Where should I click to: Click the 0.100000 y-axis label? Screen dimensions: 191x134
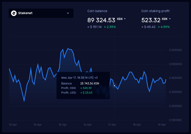coord(175,120)
